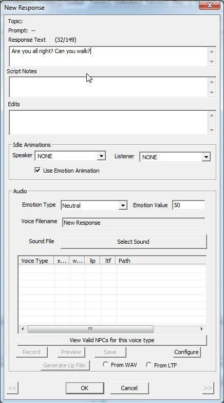The width and height of the screenshot is (224, 403).
Task: Go to previous response with << button
Action: click(12, 388)
